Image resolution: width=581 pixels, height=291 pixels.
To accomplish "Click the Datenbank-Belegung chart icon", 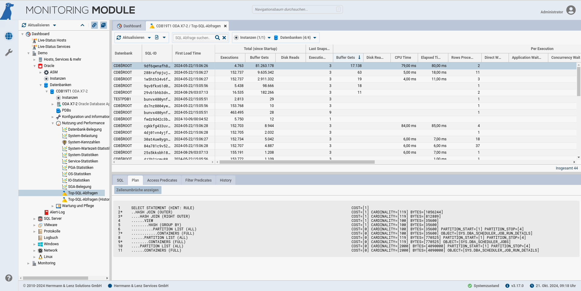I will (65, 129).
